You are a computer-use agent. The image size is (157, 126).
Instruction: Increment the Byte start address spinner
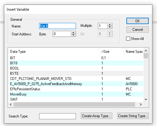[x=73, y=33]
